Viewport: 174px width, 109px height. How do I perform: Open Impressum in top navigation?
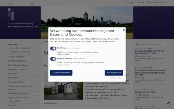click(x=130, y=2)
